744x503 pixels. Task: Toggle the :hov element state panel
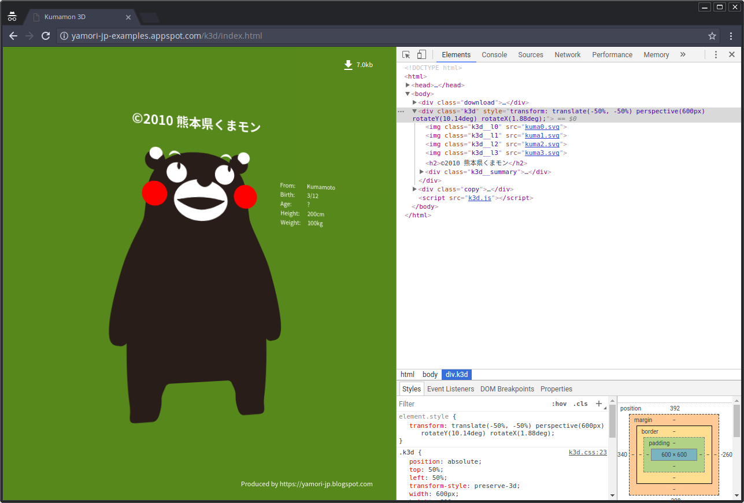559,404
